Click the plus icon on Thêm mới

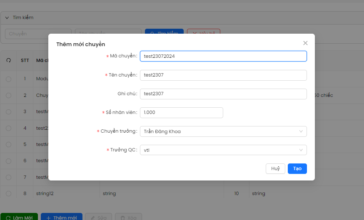point(48,218)
